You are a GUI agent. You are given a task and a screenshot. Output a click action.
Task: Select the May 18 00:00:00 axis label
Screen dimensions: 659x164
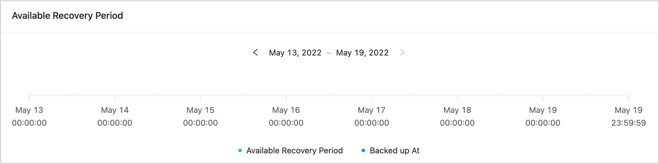457,116
